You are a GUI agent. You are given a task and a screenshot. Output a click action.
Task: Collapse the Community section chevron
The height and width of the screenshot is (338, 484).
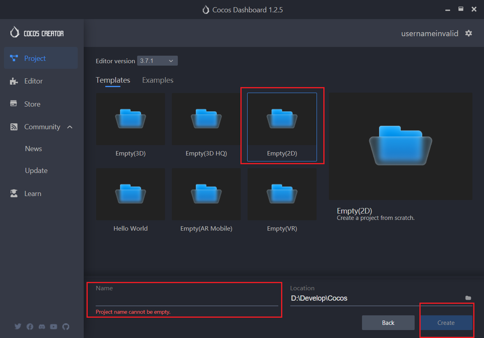tap(70, 127)
